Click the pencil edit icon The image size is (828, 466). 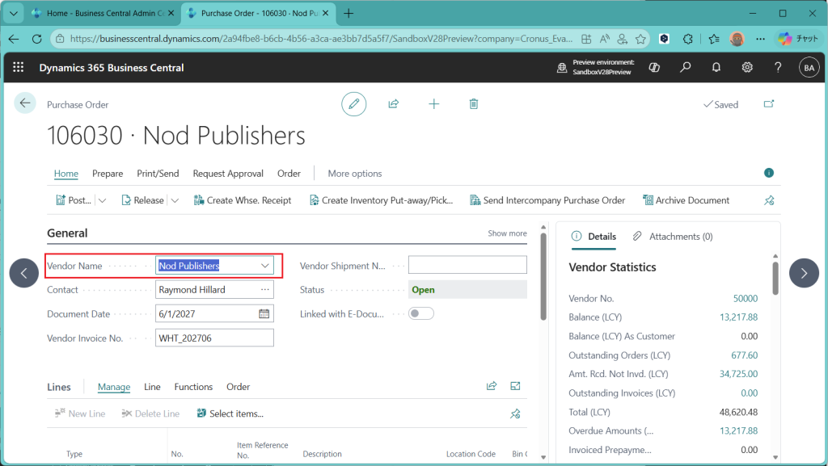tap(353, 104)
